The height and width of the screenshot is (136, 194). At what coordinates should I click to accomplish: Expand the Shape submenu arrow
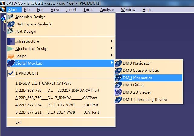pos(112,55)
